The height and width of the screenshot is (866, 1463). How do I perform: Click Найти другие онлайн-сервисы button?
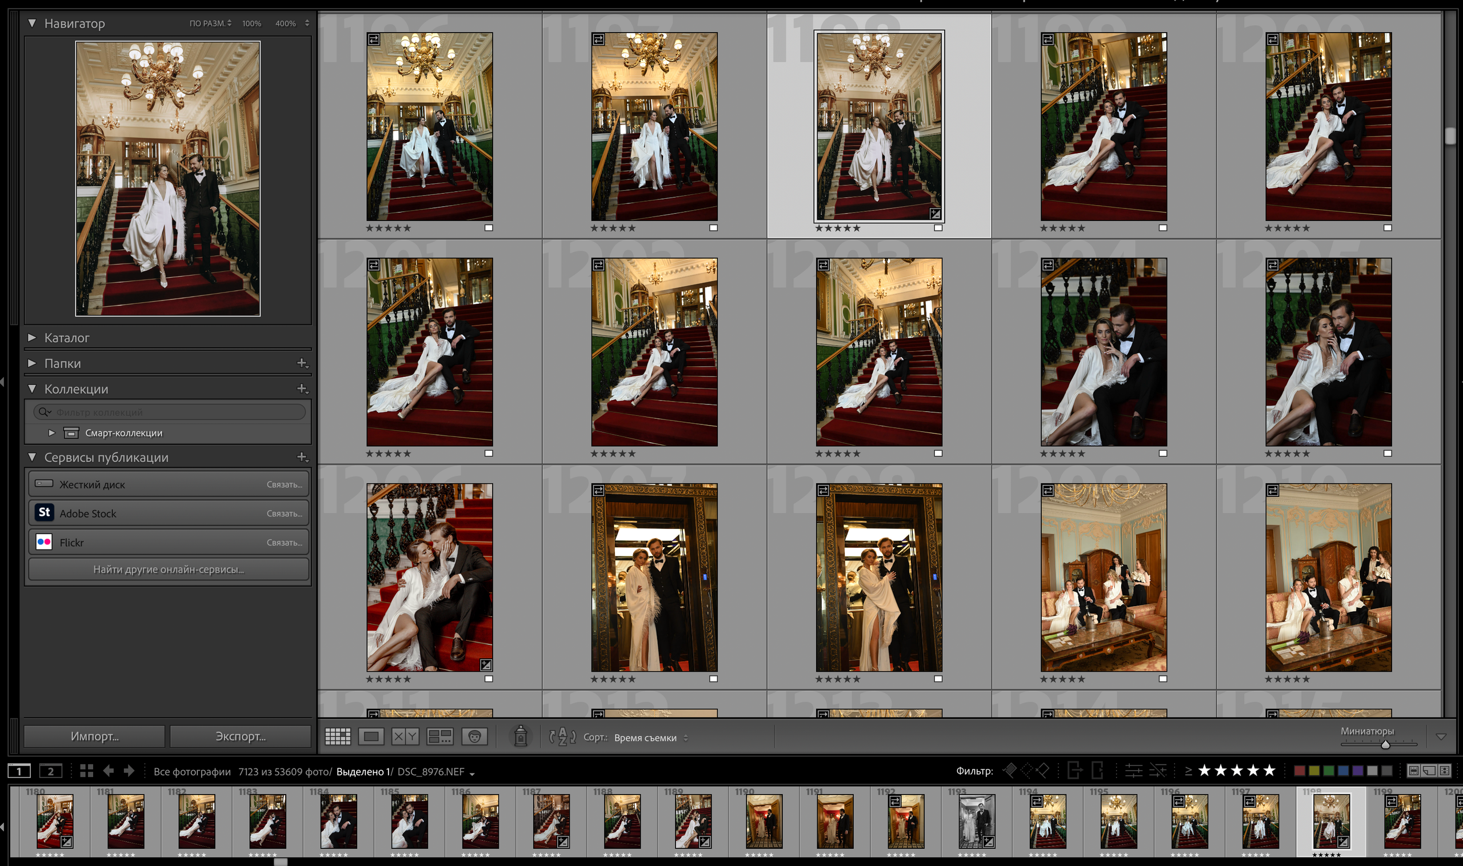click(x=169, y=569)
